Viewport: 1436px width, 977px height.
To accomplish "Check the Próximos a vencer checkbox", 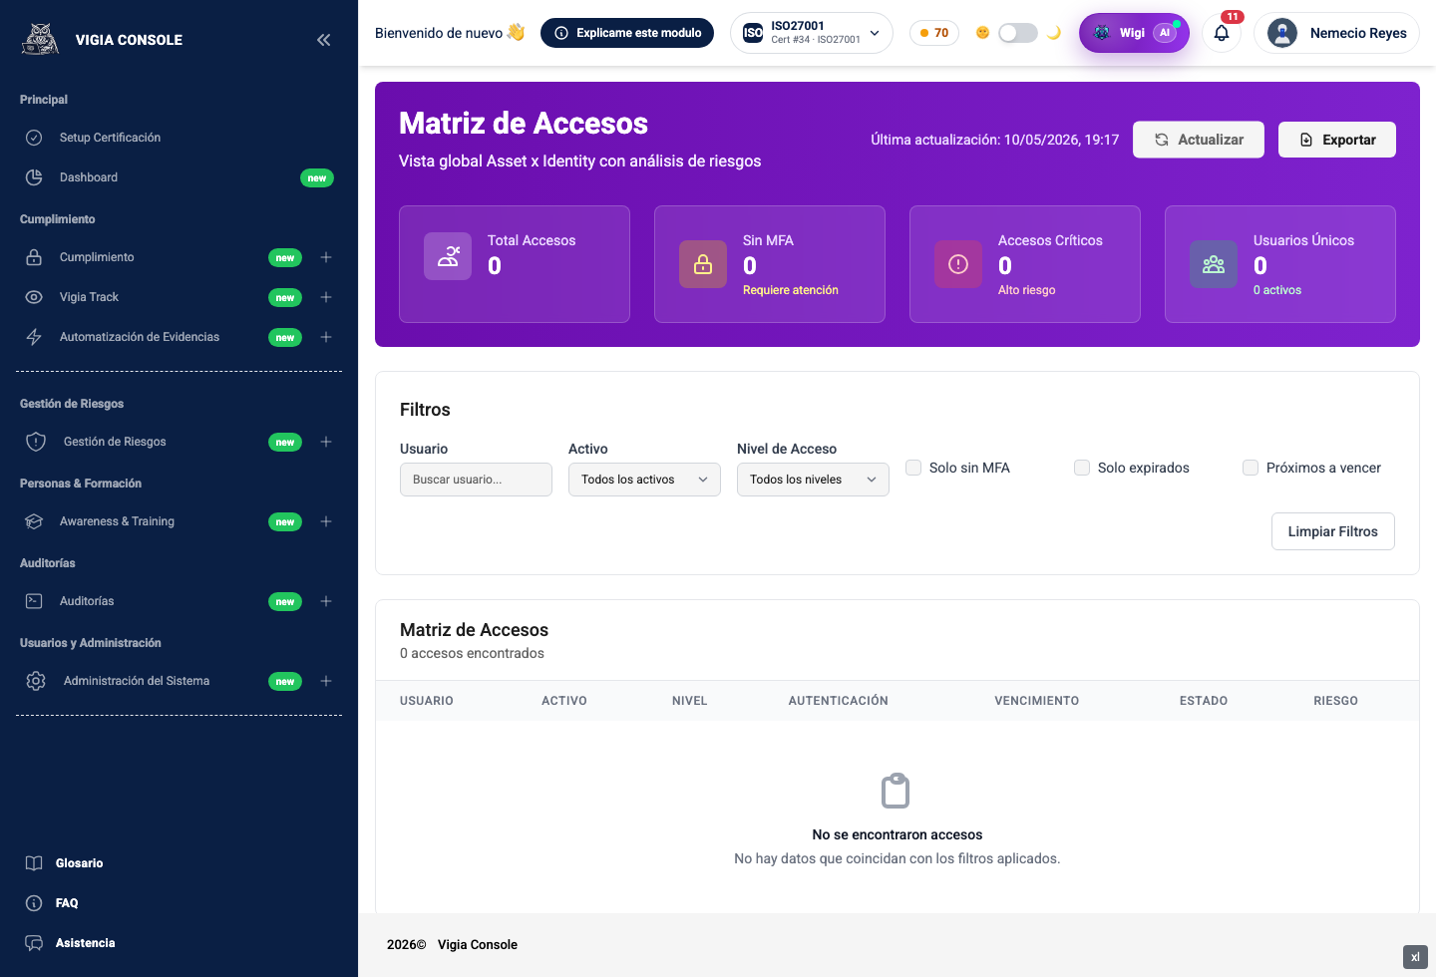I will [1251, 468].
